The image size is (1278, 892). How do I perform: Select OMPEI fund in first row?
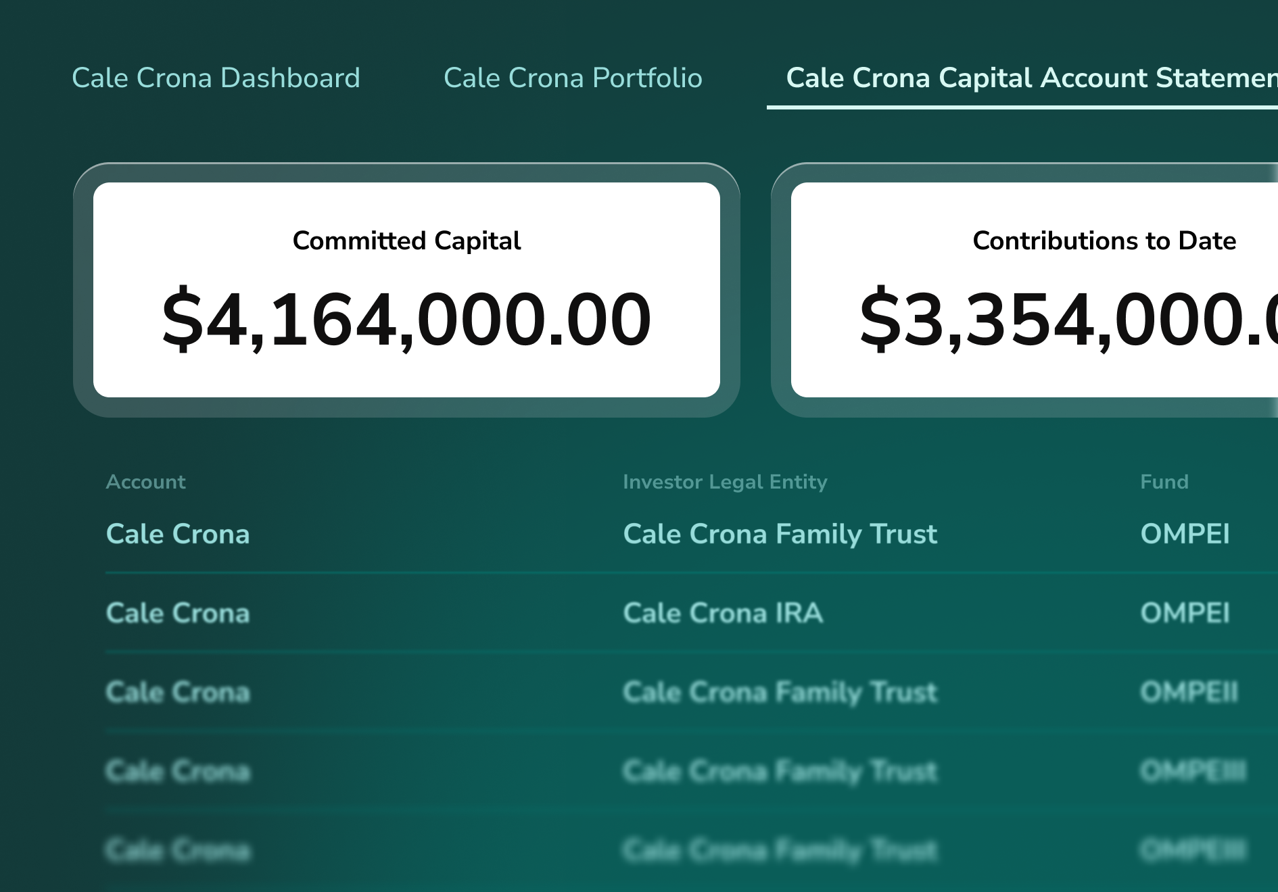coord(1185,534)
